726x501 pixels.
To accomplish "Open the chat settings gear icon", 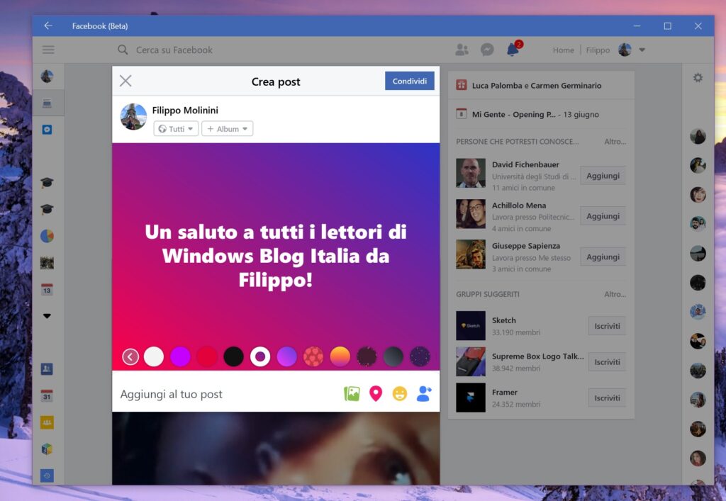I will pyautogui.click(x=698, y=78).
